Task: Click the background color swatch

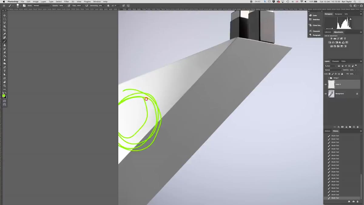Action: (5, 97)
